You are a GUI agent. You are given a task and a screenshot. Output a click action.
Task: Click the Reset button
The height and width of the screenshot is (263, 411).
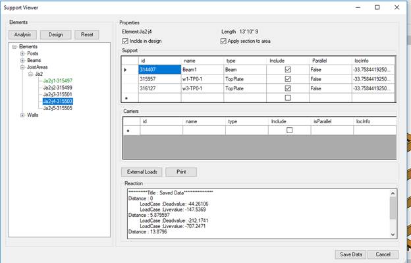coord(87,35)
